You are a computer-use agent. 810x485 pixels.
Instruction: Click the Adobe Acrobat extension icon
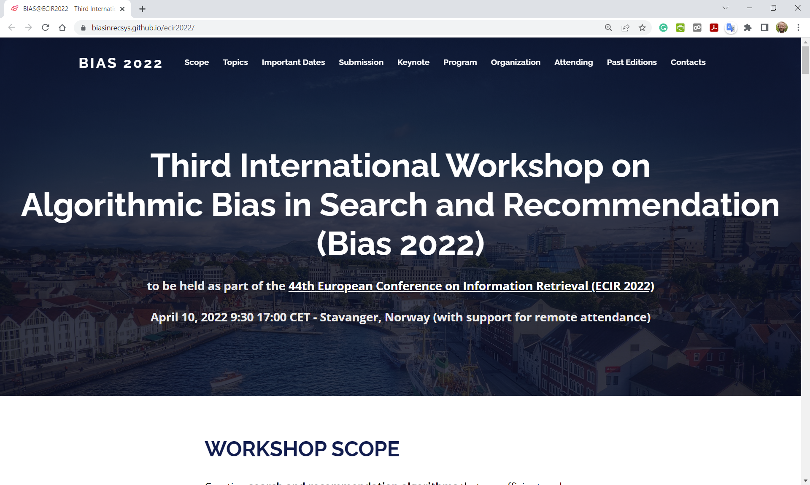point(714,27)
